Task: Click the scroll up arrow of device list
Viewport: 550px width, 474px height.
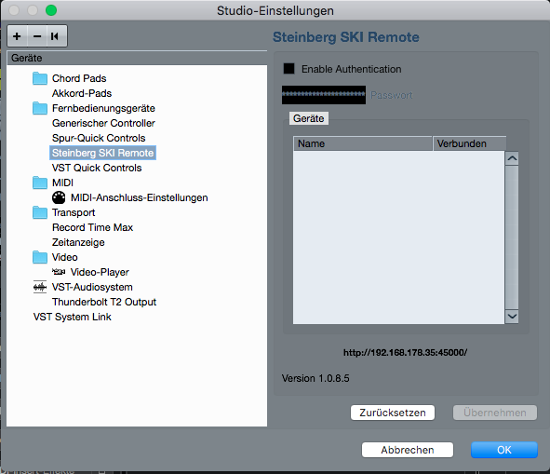Action: point(512,158)
